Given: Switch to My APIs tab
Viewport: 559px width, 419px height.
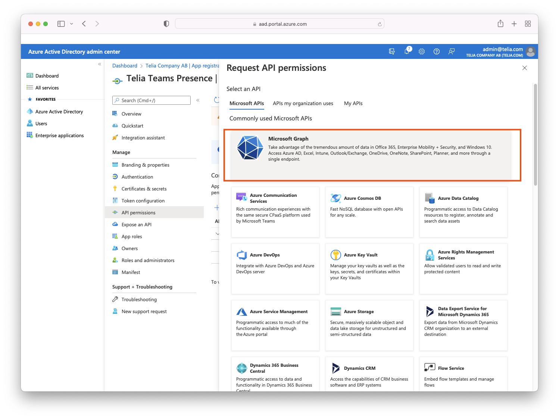Looking at the screenshot, I should pyautogui.click(x=353, y=103).
